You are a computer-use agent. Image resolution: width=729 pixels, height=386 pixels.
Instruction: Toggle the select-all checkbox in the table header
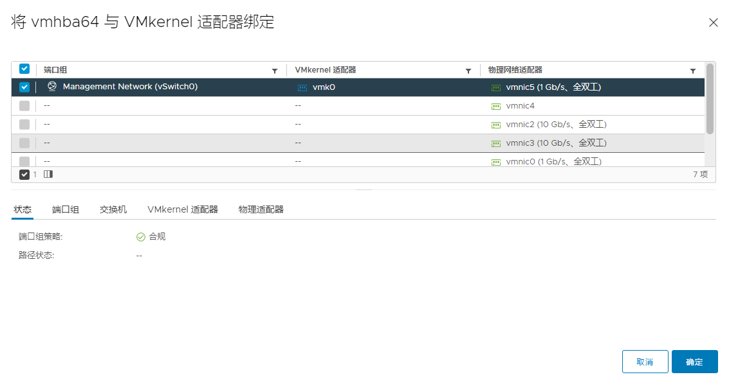tap(24, 69)
